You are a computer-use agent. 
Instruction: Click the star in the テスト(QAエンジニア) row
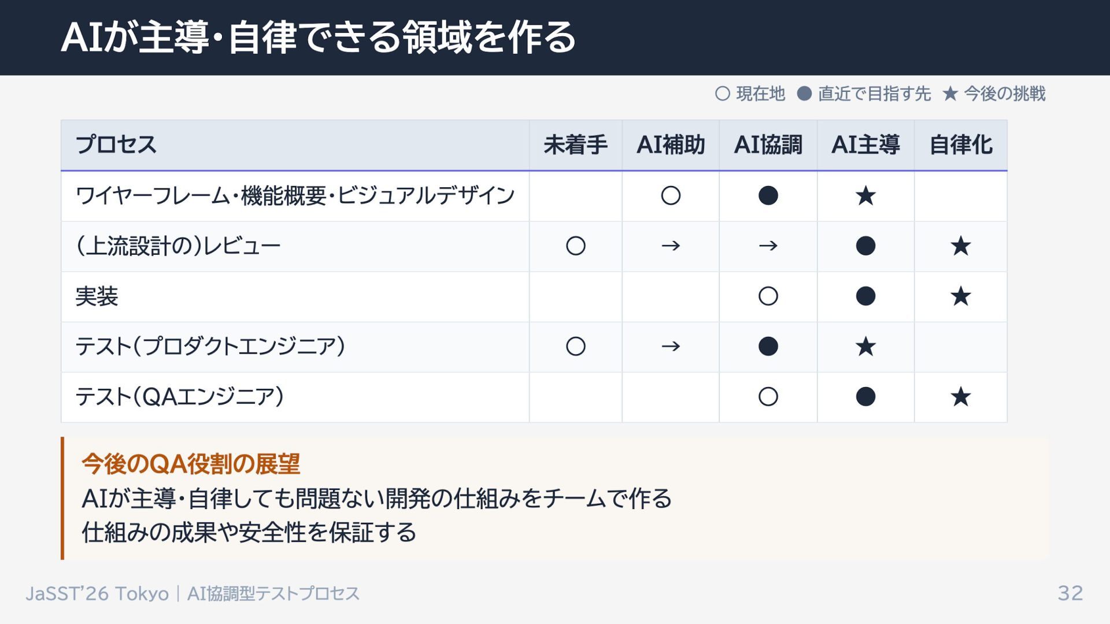tap(960, 397)
